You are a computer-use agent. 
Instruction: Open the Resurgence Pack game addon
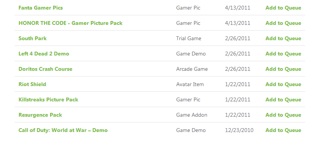40,115
